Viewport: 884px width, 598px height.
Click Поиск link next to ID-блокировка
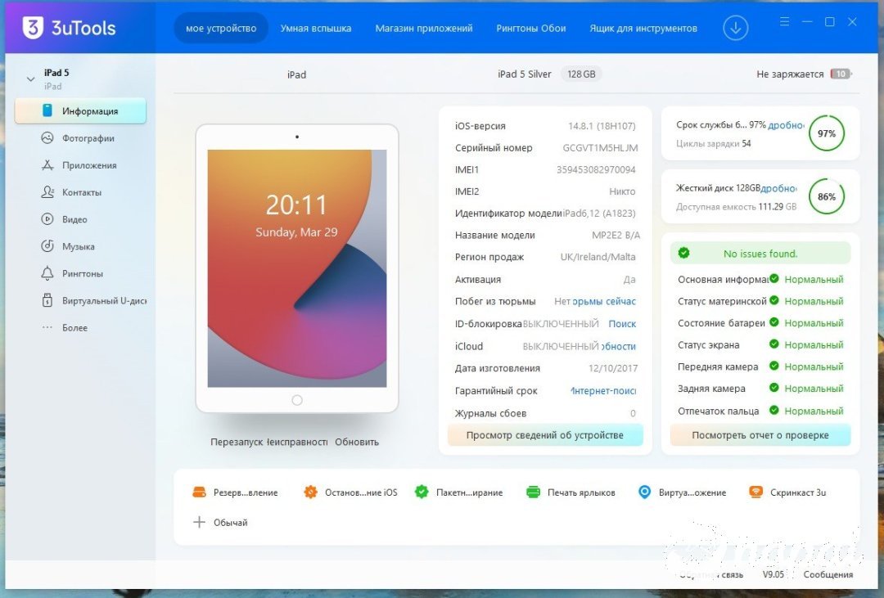coord(622,324)
